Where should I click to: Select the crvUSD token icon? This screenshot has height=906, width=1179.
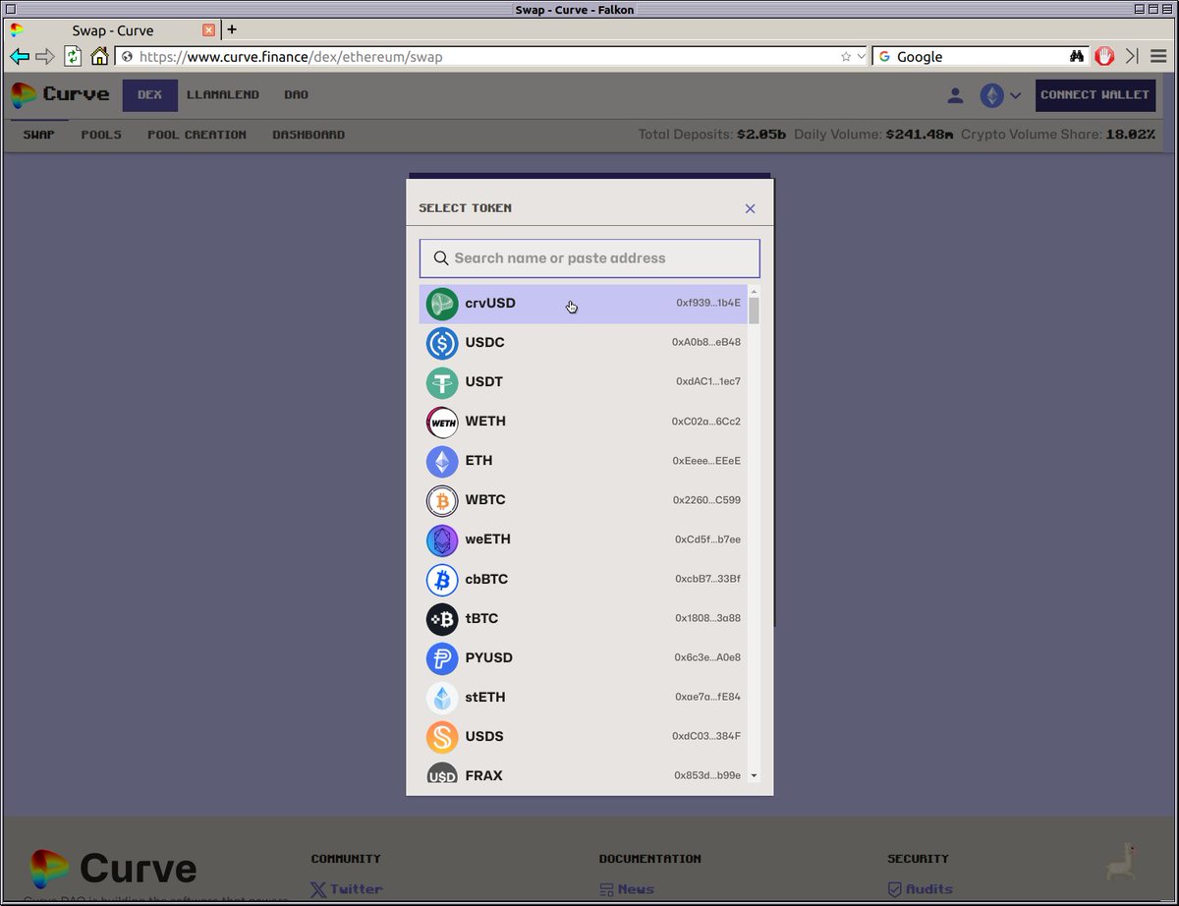(442, 304)
